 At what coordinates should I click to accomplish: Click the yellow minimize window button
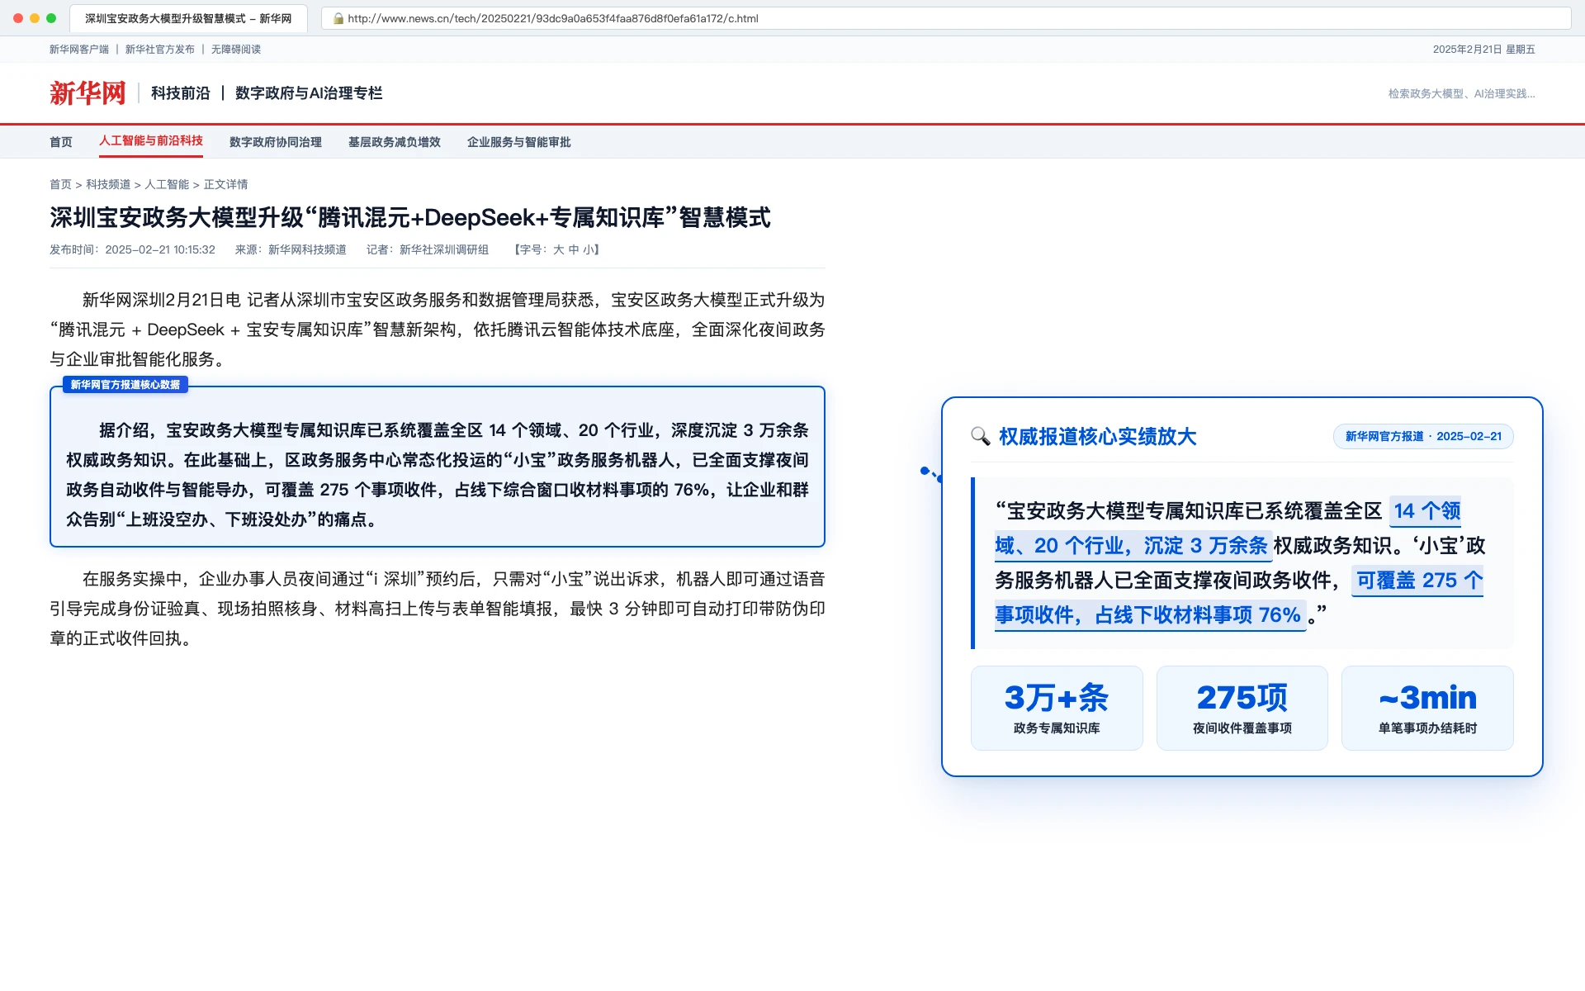(35, 18)
